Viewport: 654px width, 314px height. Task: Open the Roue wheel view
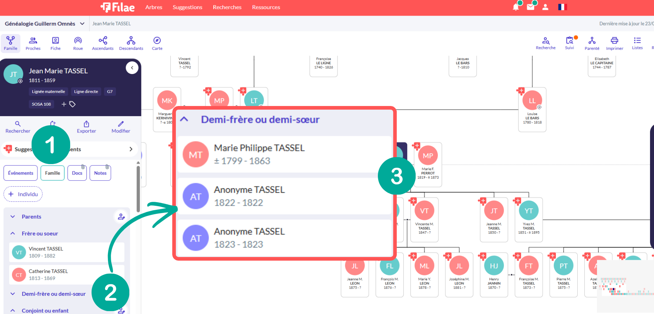point(78,43)
